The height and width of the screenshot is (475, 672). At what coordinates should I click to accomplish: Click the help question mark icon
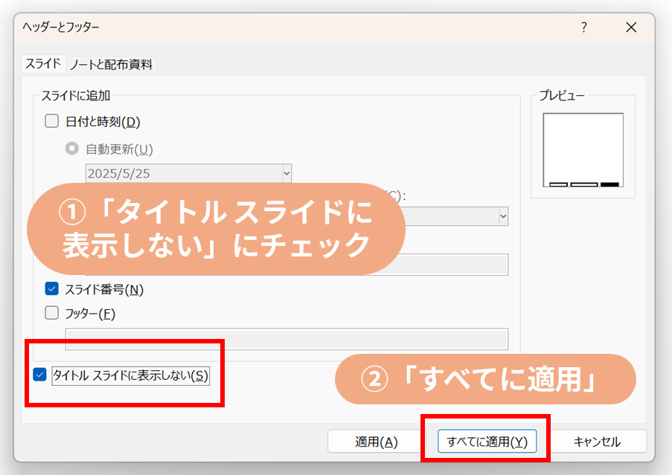(583, 28)
